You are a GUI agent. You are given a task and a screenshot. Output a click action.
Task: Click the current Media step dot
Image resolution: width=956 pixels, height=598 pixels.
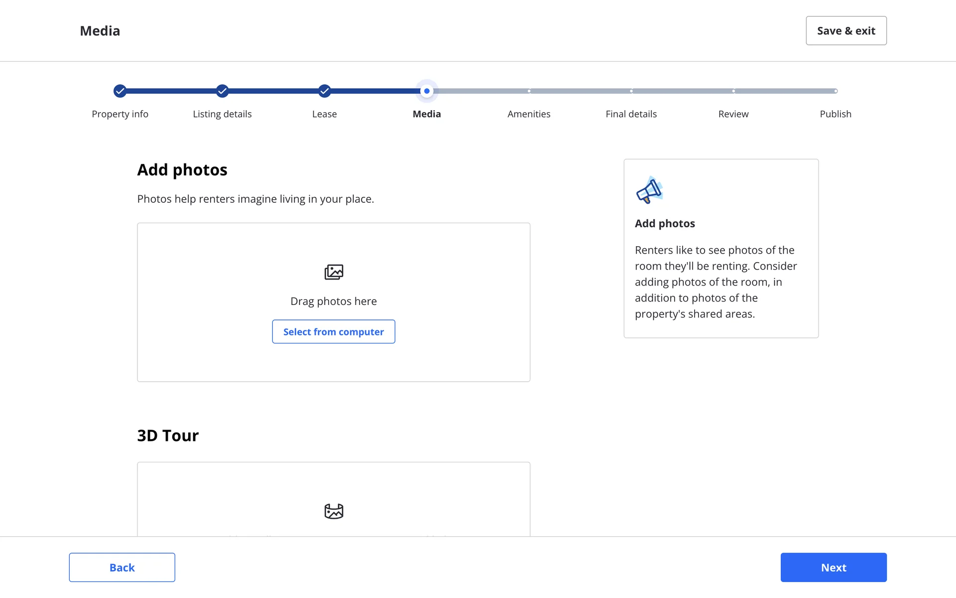427,91
